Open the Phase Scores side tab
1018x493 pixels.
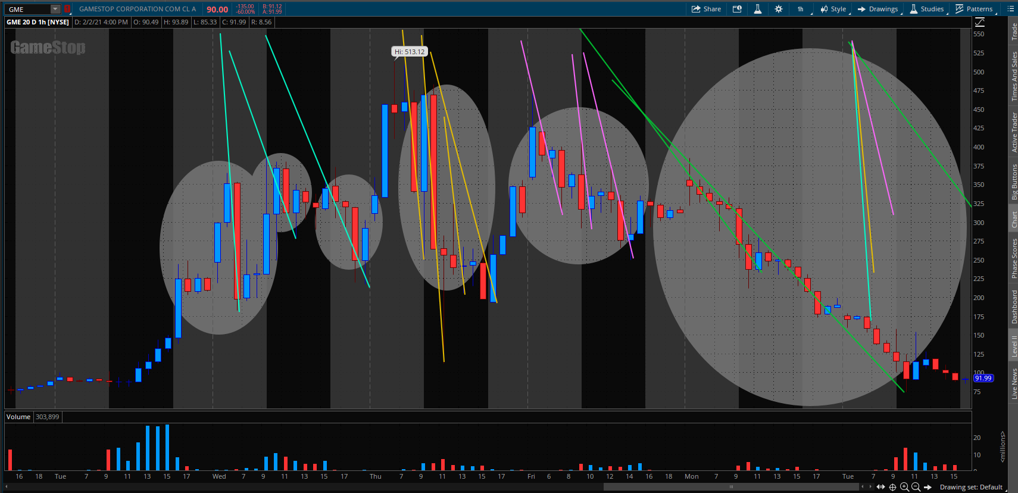[1014, 258]
